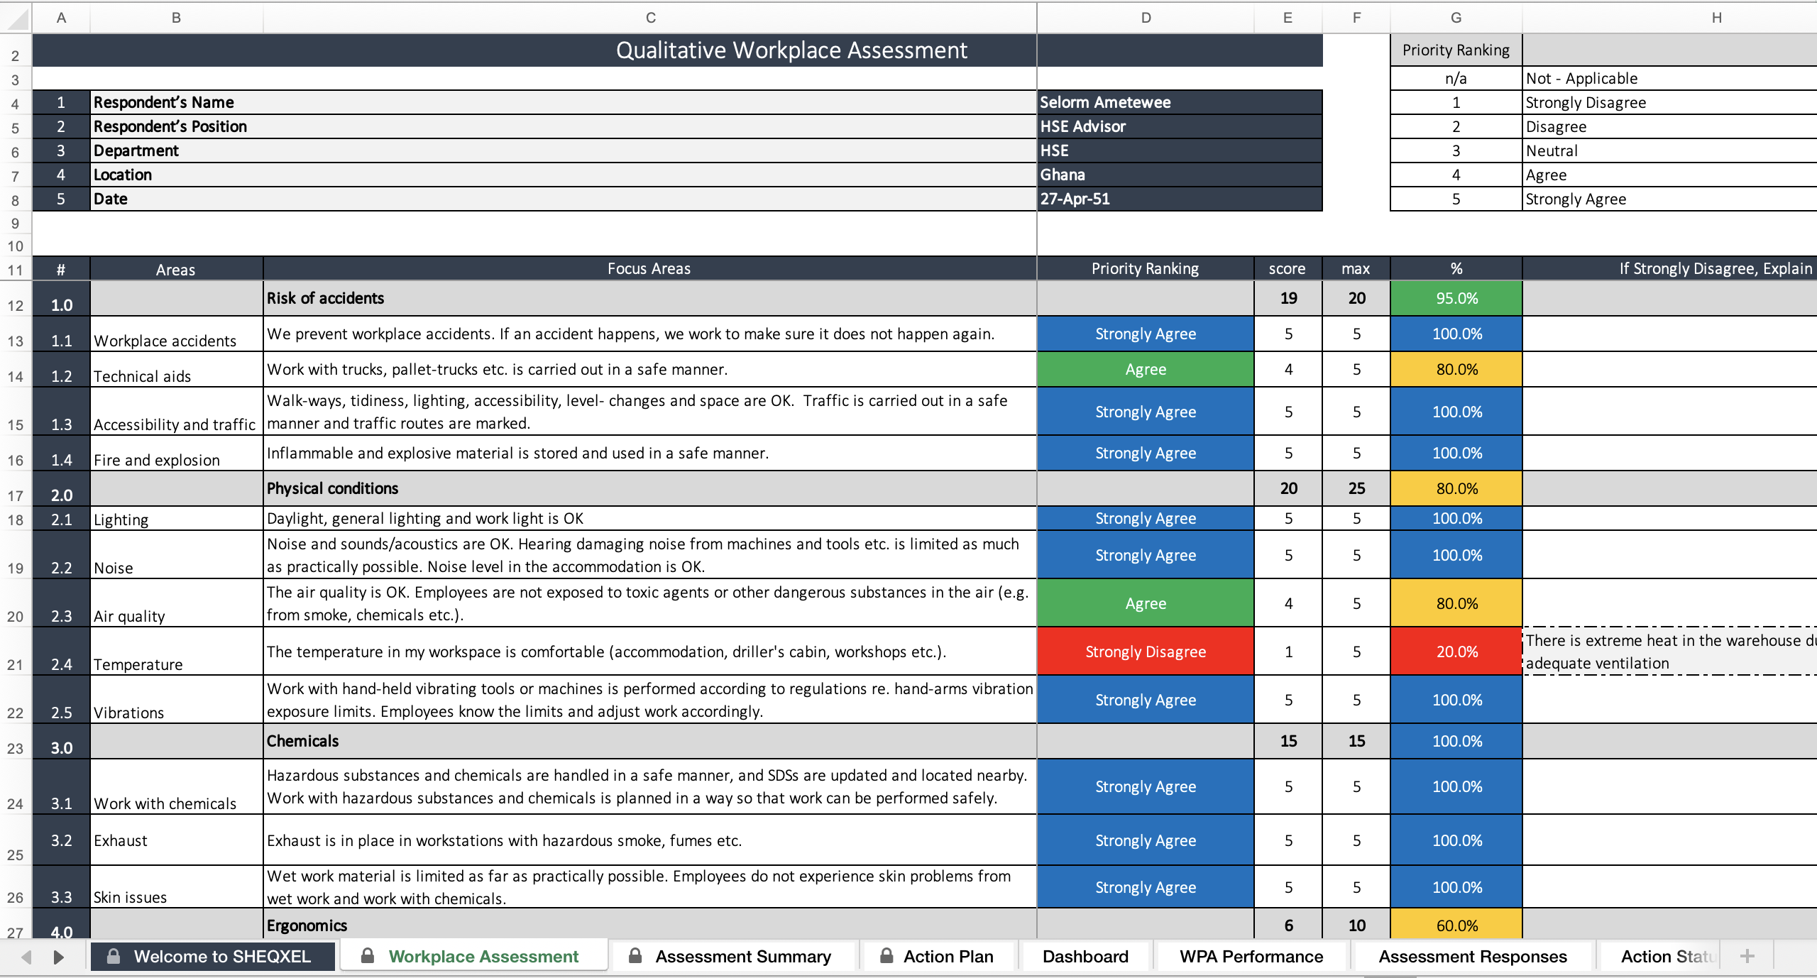This screenshot has width=1817, height=978.
Task: Open ranking dropdown for Lighting row
Action: pyautogui.click(x=1146, y=518)
